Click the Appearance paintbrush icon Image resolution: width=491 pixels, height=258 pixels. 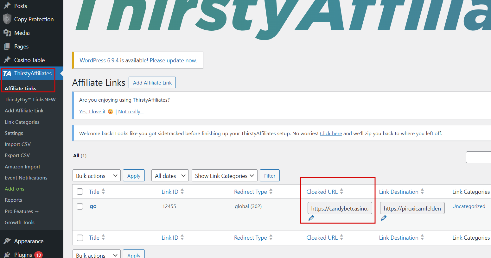click(7, 241)
